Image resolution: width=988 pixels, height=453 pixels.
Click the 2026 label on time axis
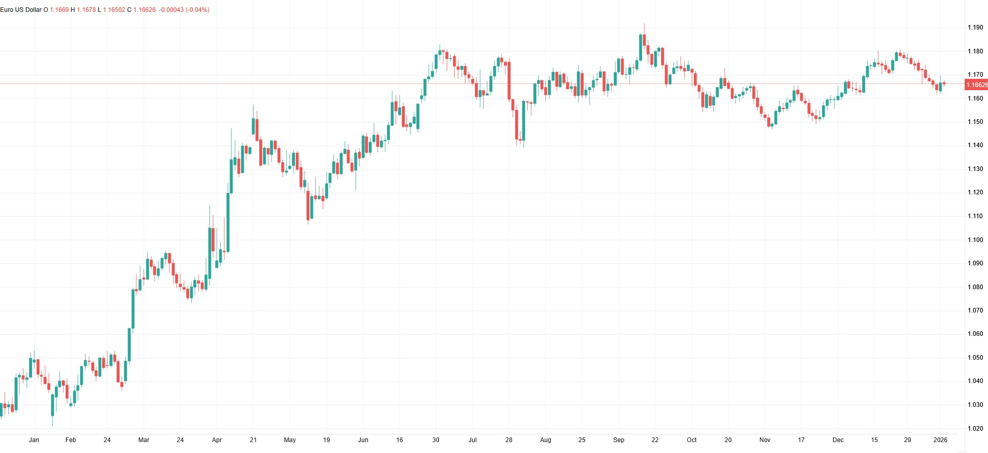[x=940, y=440]
